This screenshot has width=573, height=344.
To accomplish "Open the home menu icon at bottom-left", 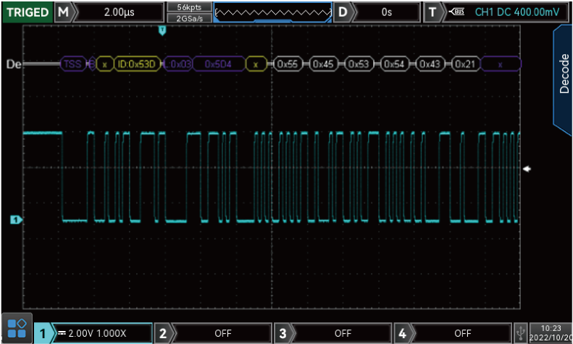I will [16, 329].
